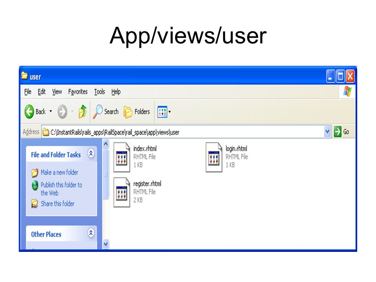Click the Other Places heading
The image size is (376, 282).
tap(46, 234)
